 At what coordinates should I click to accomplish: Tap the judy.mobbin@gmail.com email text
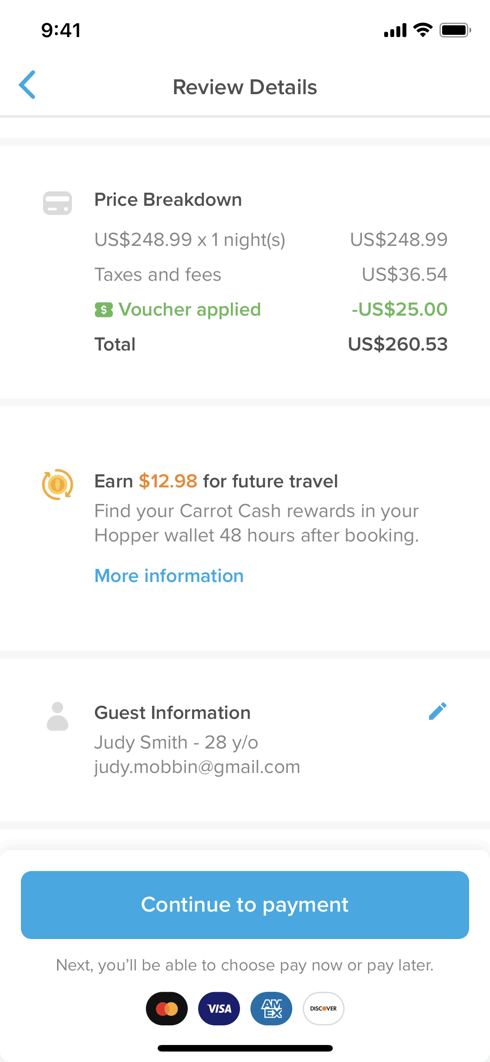pos(197,767)
